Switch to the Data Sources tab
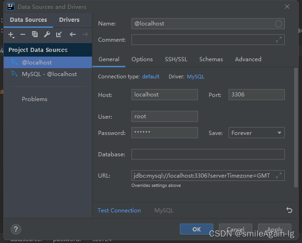The width and height of the screenshot is (302, 243). pyautogui.click(x=28, y=20)
